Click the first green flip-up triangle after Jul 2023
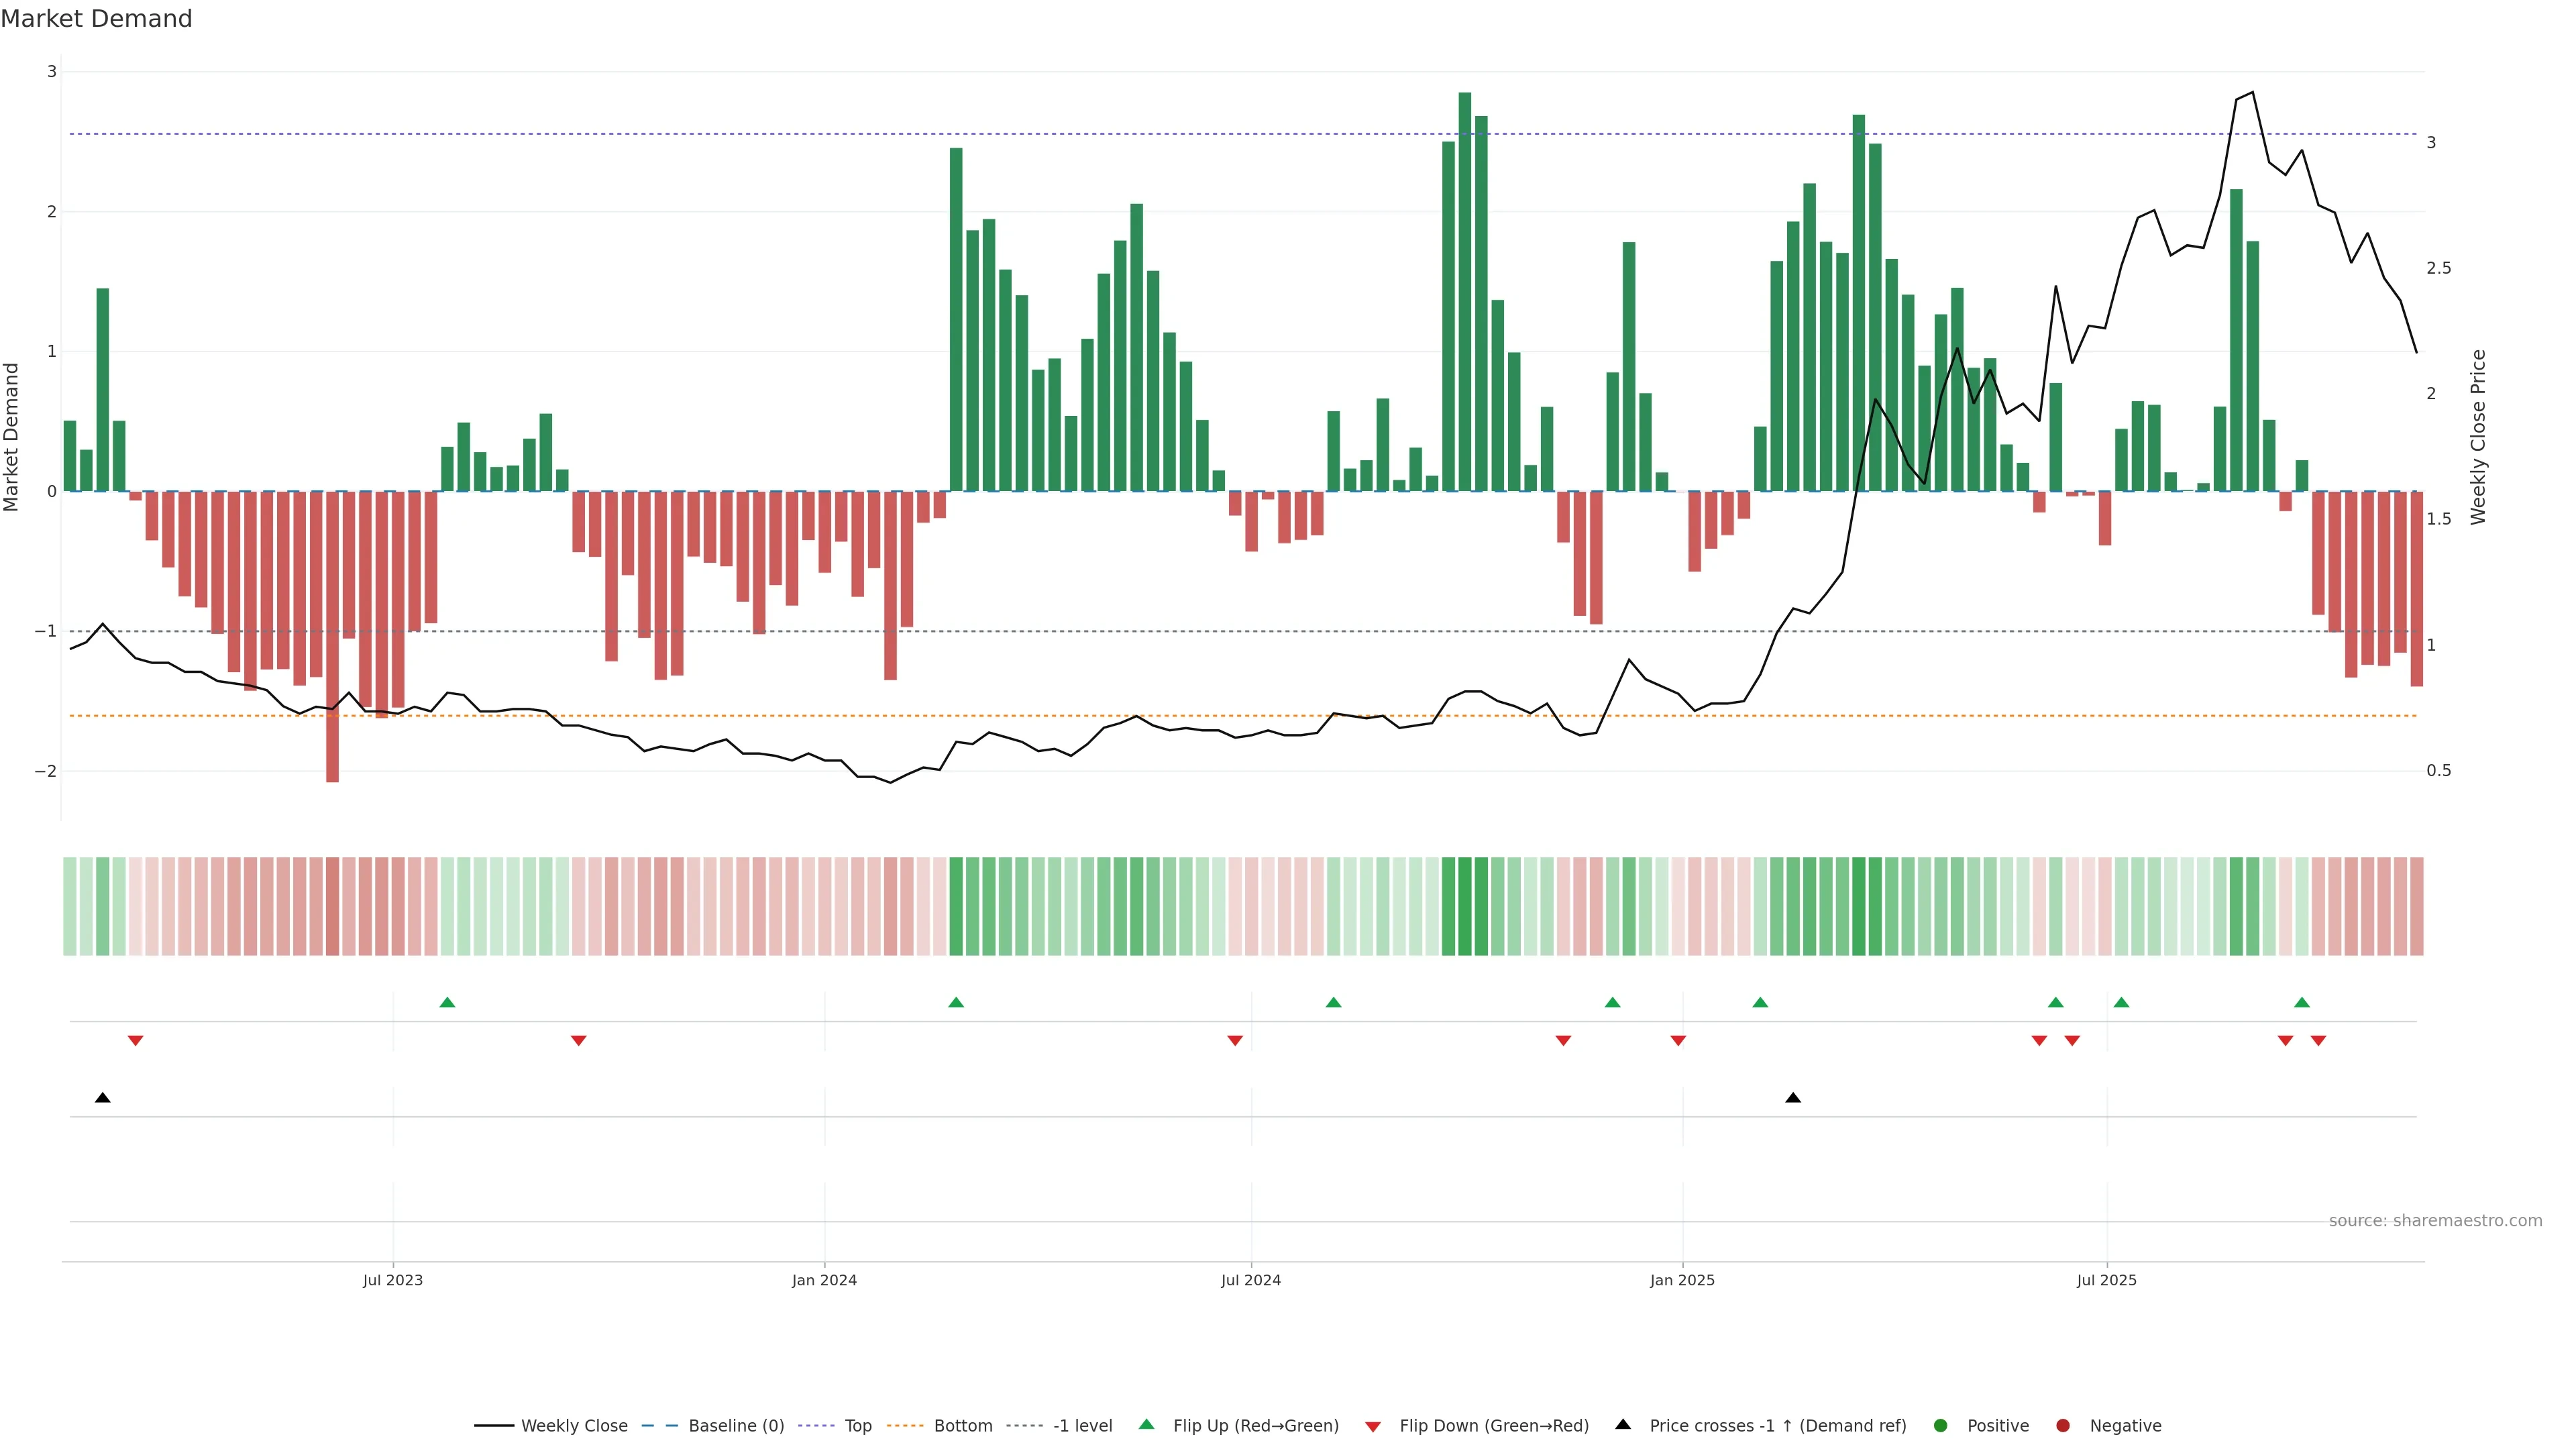 pos(447,1002)
